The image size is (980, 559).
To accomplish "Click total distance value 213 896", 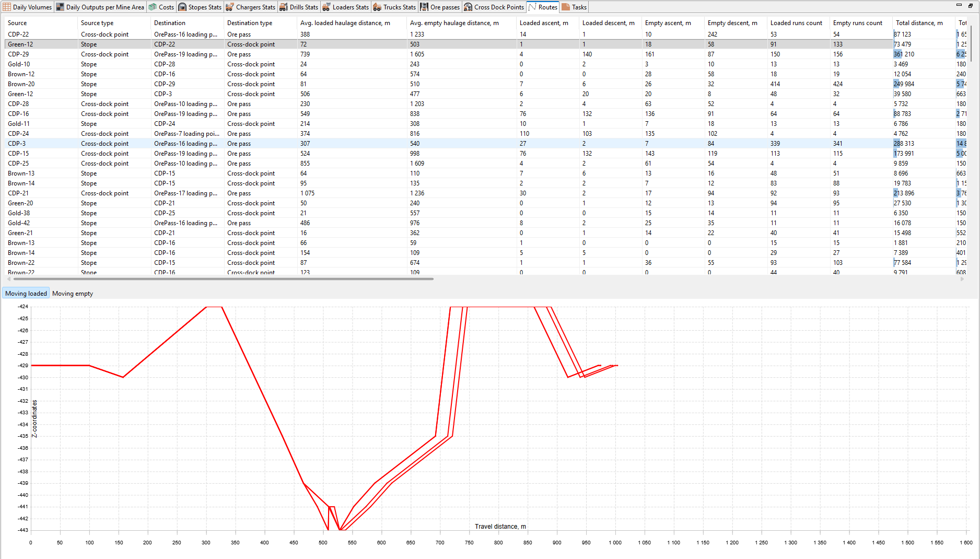I will point(904,193).
